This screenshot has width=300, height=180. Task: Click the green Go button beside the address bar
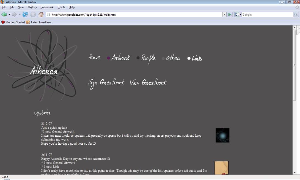pyautogui.click(x=230, y=15)
